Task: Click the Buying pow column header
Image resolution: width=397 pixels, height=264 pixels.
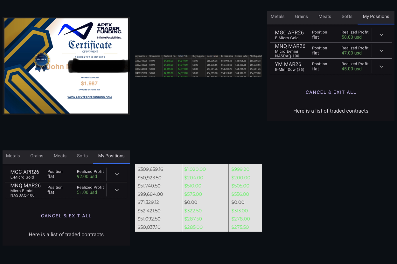Action: click(198, 56)
